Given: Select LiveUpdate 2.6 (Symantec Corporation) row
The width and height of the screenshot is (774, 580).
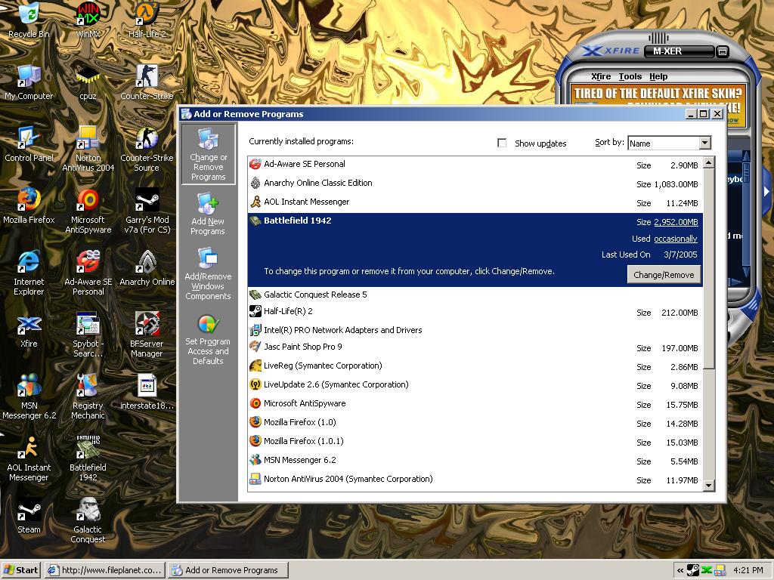Looking at the screenshot, I should 475,384.
